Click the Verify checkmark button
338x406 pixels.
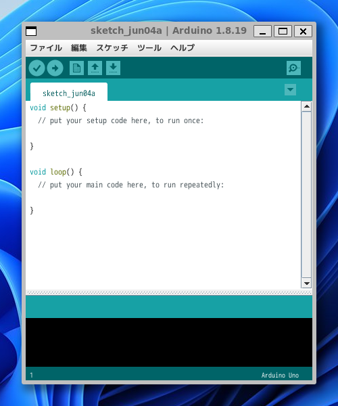tap(37, 68)
